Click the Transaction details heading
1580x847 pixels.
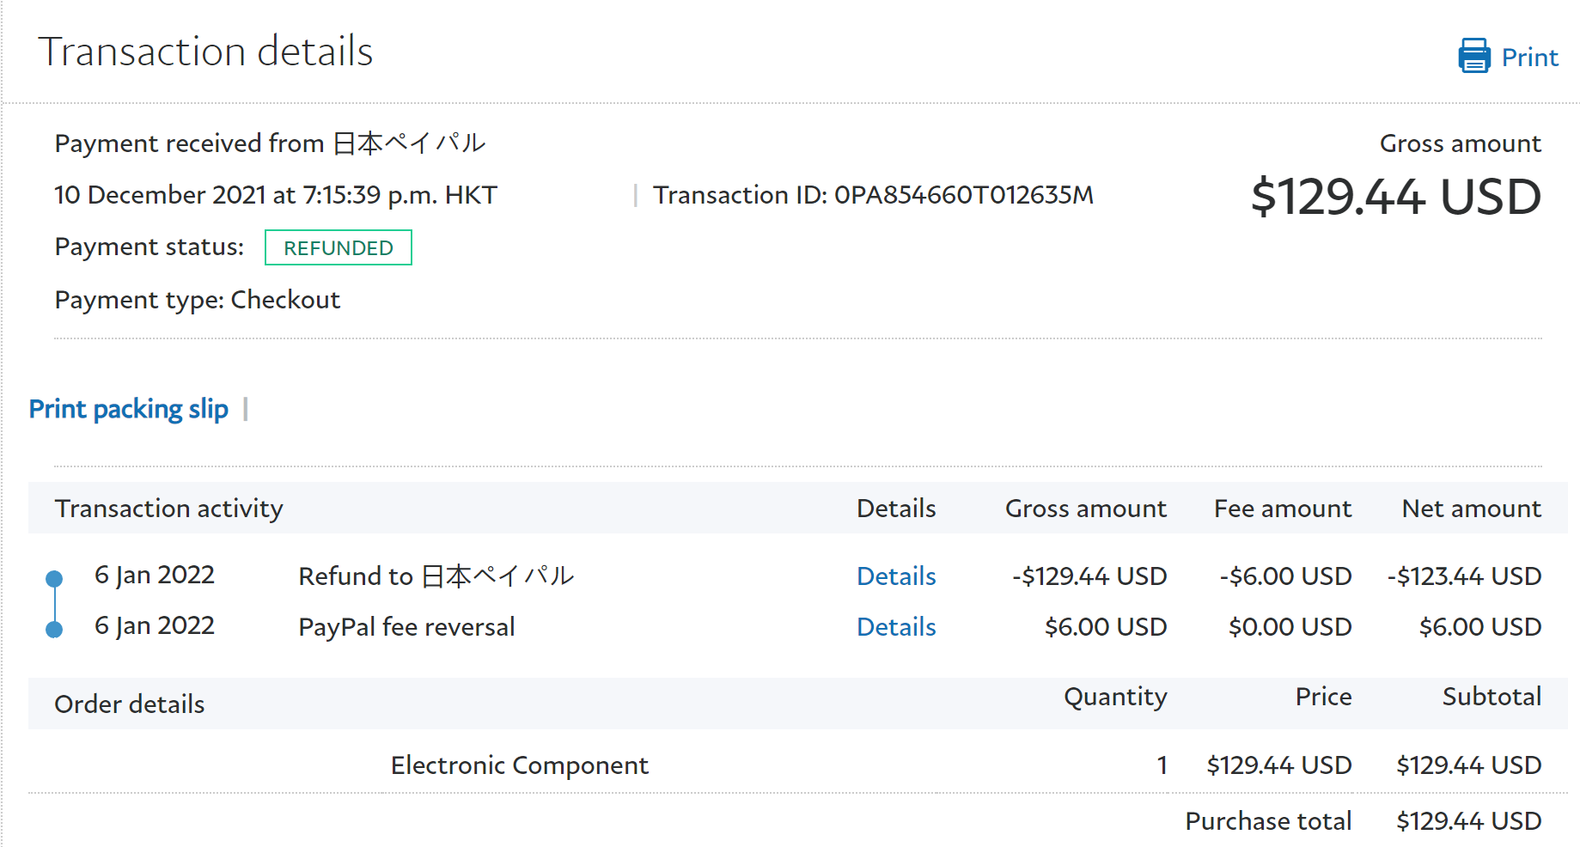205,52
